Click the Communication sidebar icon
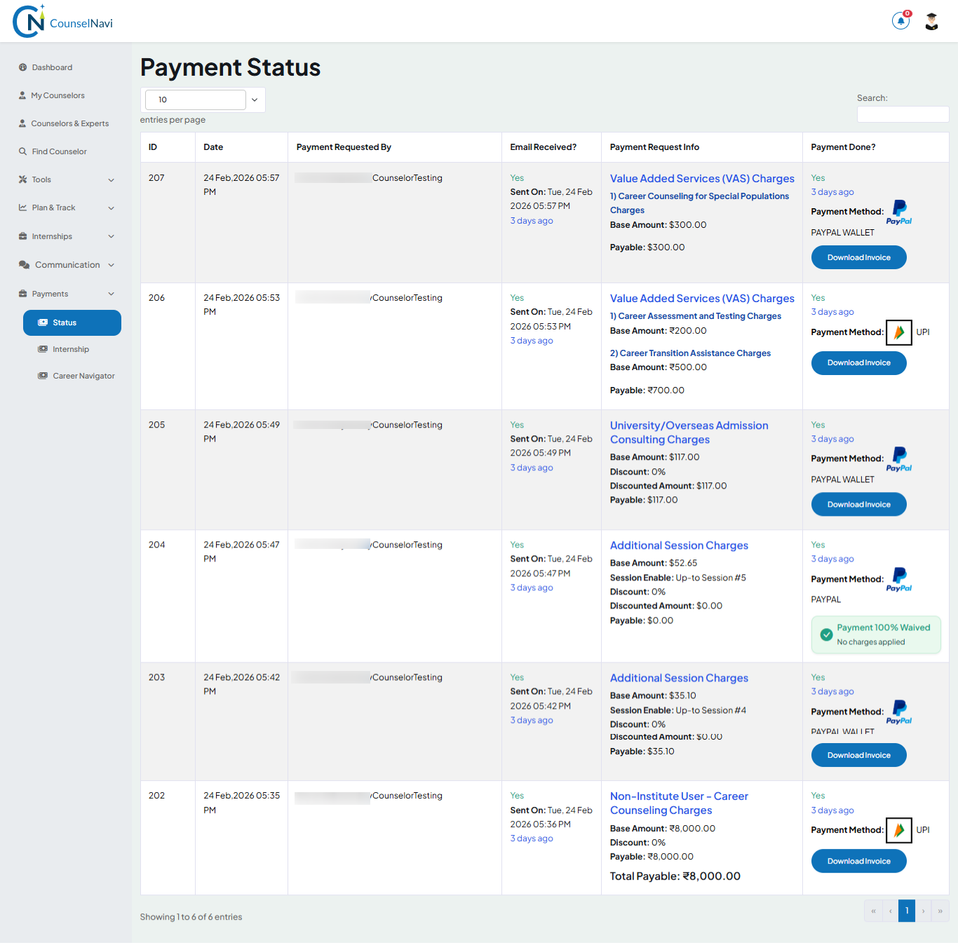Image resolution: width=958 pixels, height=945 pixels. 22,264
